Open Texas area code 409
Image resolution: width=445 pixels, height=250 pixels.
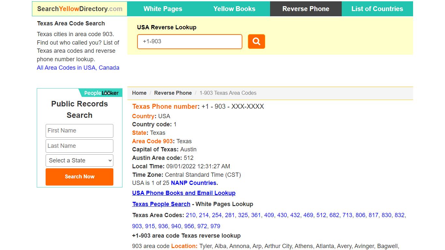coord(269,215)
